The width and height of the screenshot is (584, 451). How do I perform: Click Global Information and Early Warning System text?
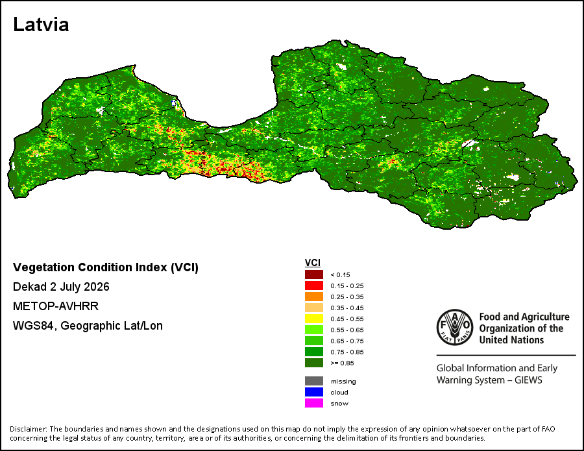tap(497, 374)
